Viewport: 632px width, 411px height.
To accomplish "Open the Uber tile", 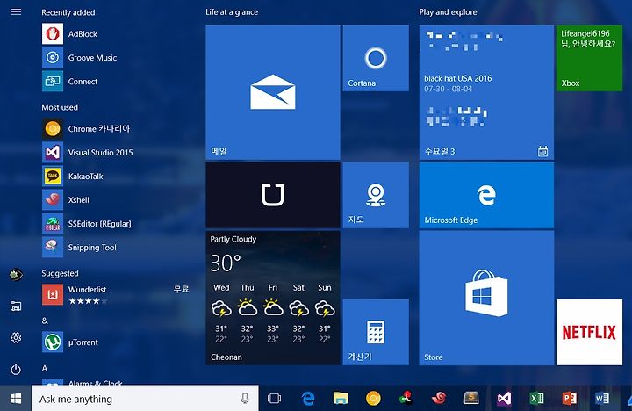I will coord(273,195).
